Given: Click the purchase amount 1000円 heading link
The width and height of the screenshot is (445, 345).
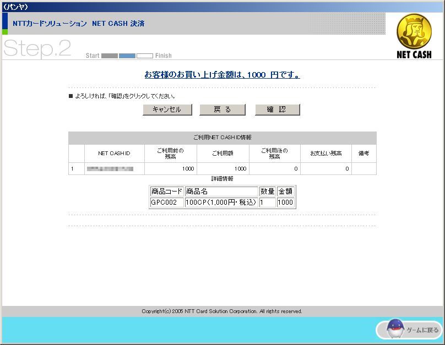Looking at the screenshot, I should pos(222,74).
